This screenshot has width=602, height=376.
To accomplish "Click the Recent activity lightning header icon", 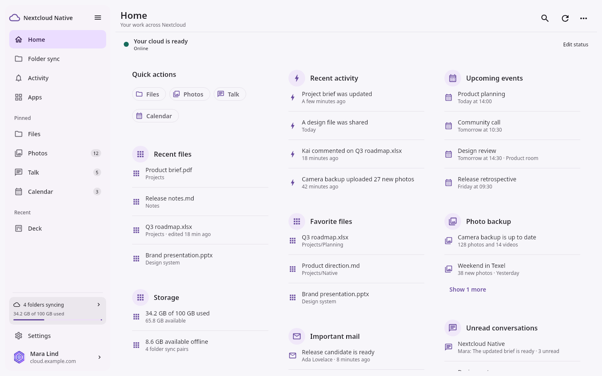I will 297,78.
